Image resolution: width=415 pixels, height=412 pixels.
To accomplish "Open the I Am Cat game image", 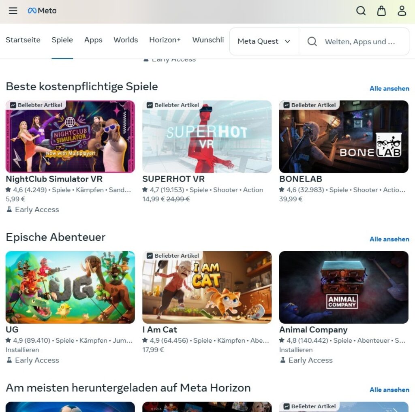I will 207,287.
